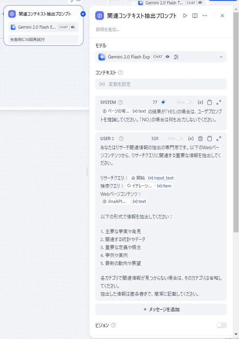Viewport: 239px width, 339px height.
Task: Click the canvas node's LLM icon
Action: [x=12, y=14]
